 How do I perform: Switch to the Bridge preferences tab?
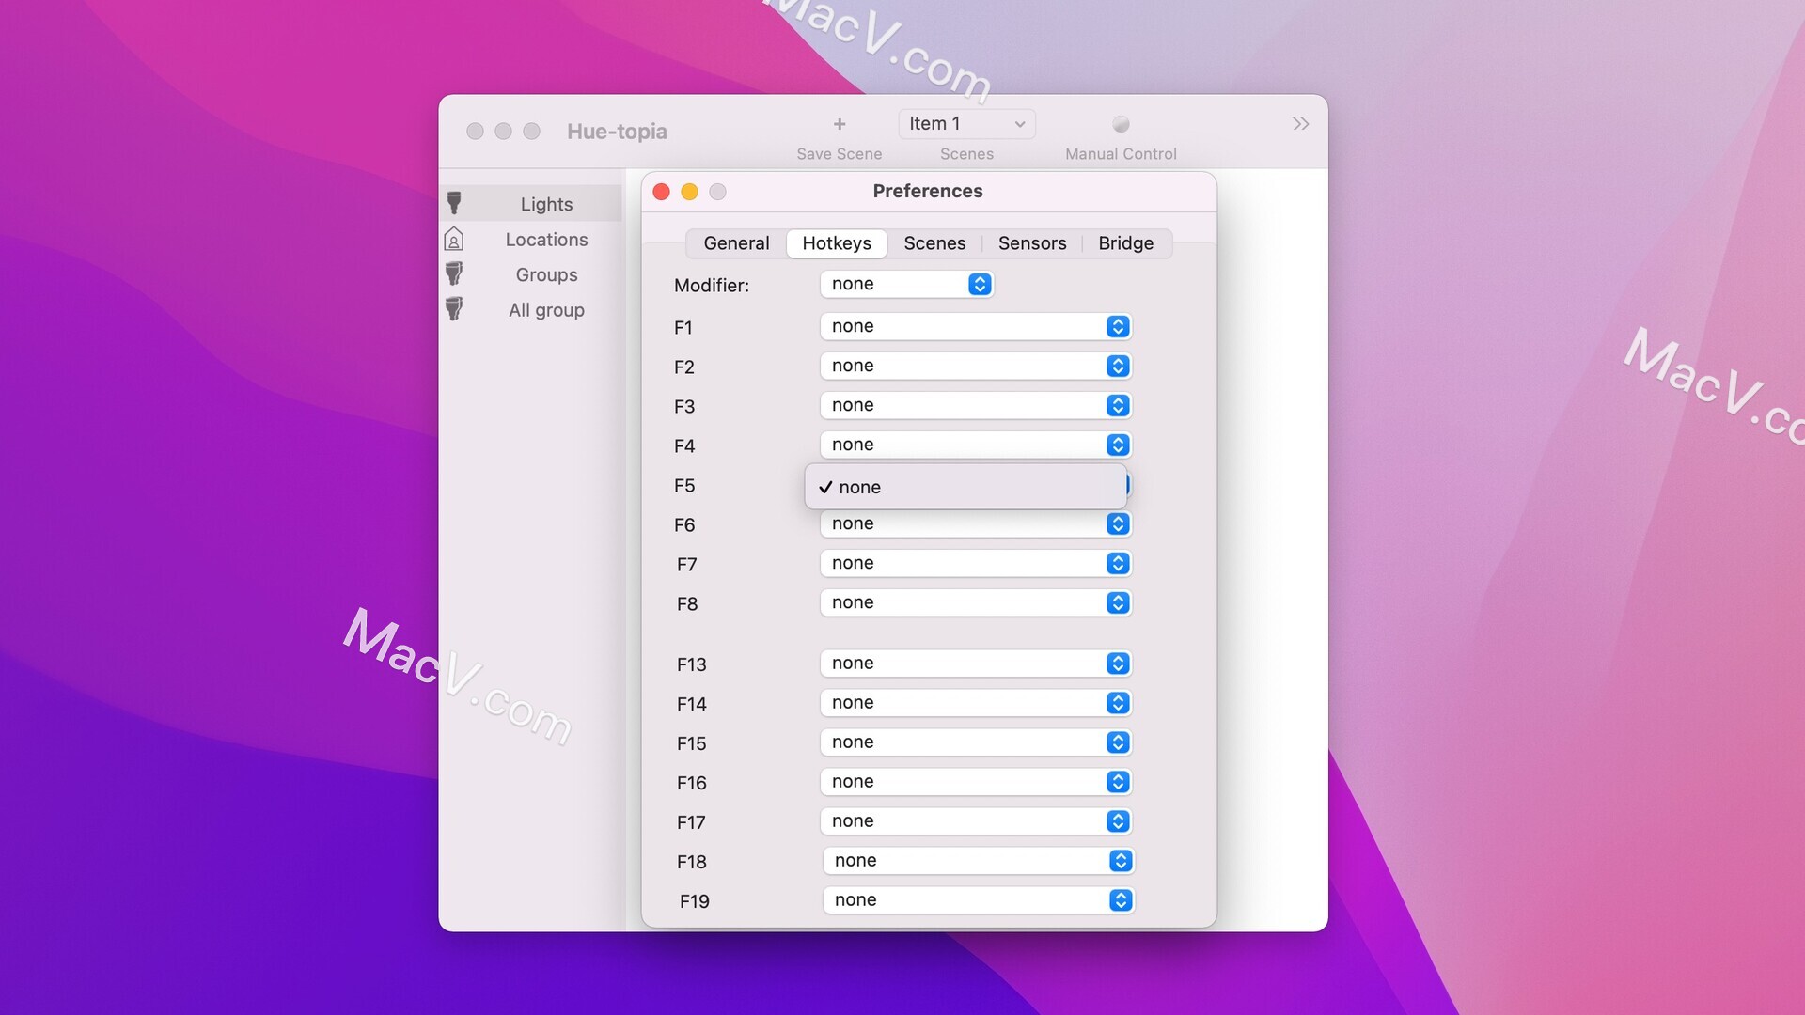[1125, 242]
